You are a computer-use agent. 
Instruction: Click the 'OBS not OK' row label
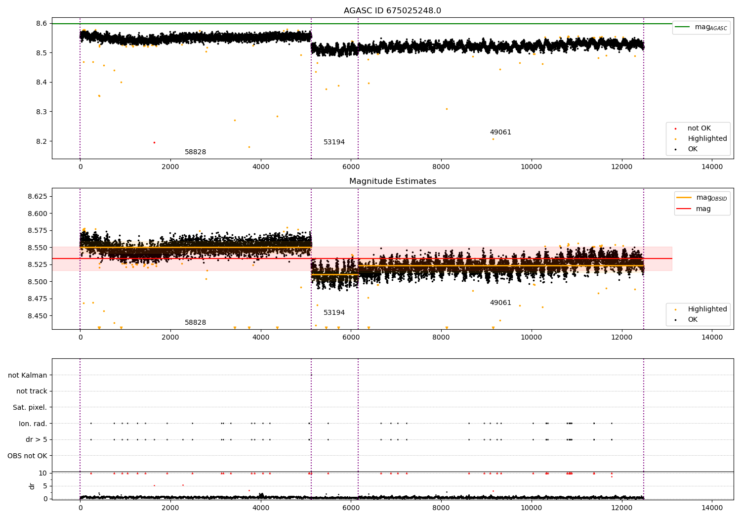pyautogui.click(x=27, y=456)
